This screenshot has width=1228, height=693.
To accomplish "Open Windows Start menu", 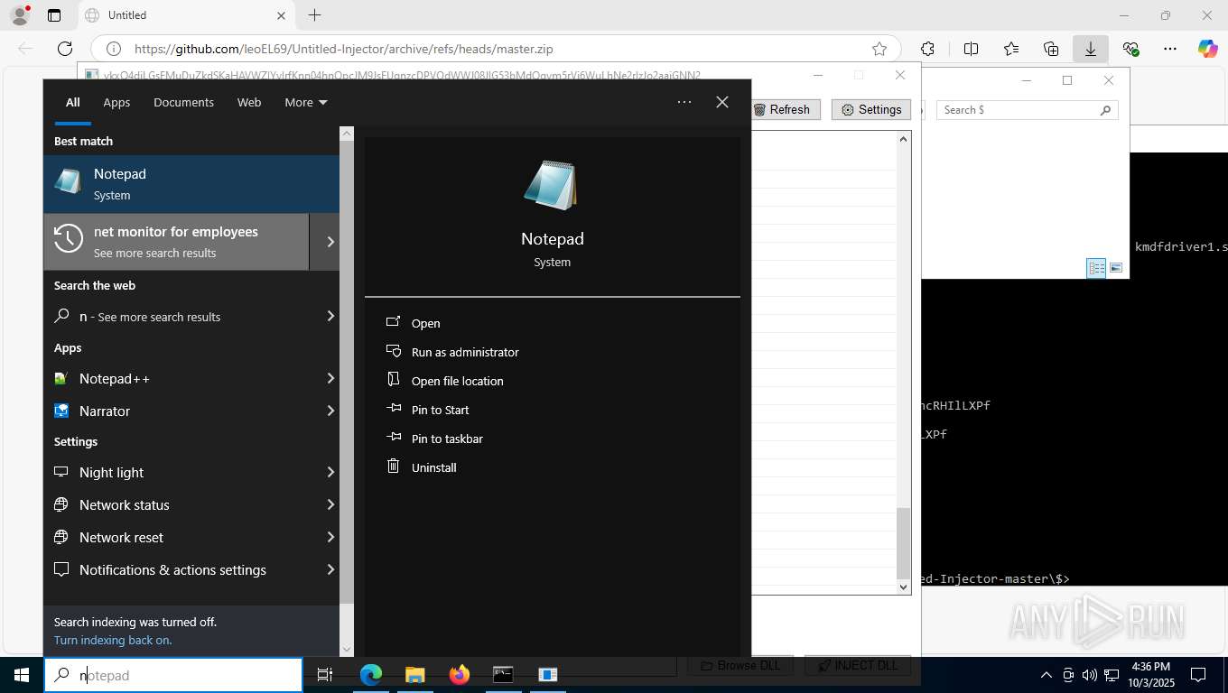I will tap(21, 675).
